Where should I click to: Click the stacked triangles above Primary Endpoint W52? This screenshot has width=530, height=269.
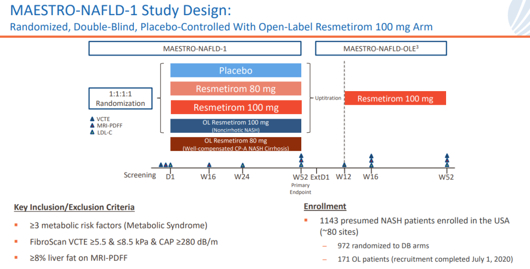[x=301, y=160]
